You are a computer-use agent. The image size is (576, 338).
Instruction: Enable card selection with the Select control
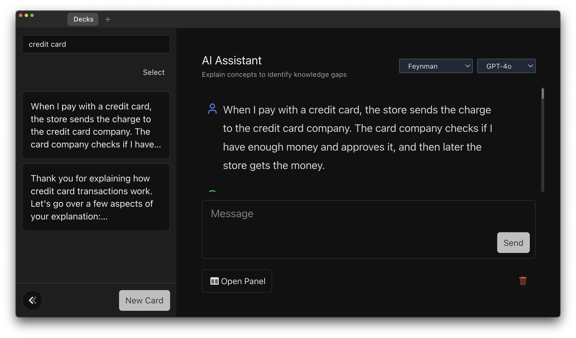coord(154,72)
